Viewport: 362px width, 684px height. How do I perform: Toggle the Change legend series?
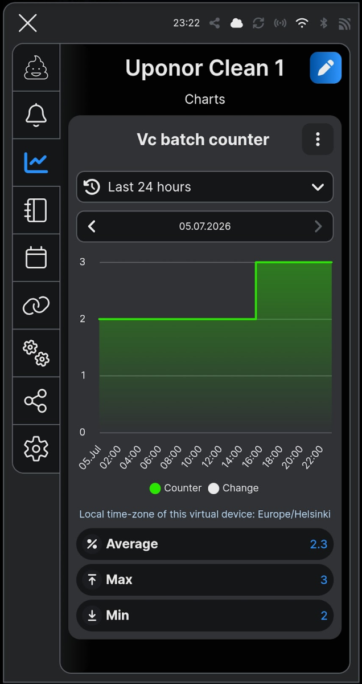[233, 488]
